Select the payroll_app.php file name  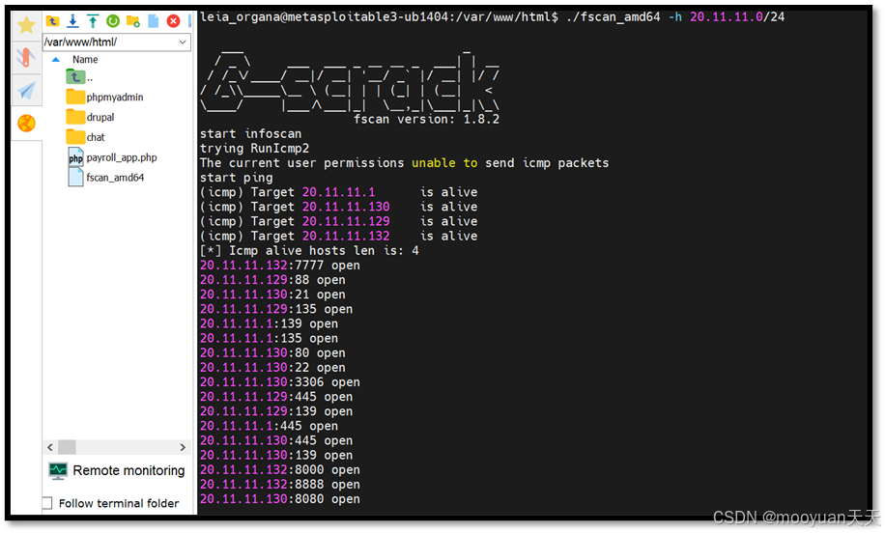[122, 157]
